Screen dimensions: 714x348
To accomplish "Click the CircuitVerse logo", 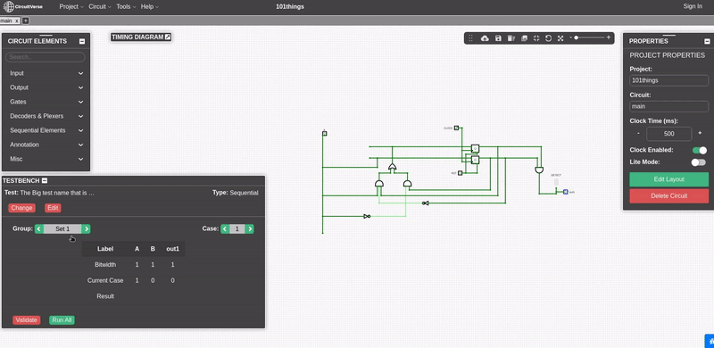I will [24, 7].
